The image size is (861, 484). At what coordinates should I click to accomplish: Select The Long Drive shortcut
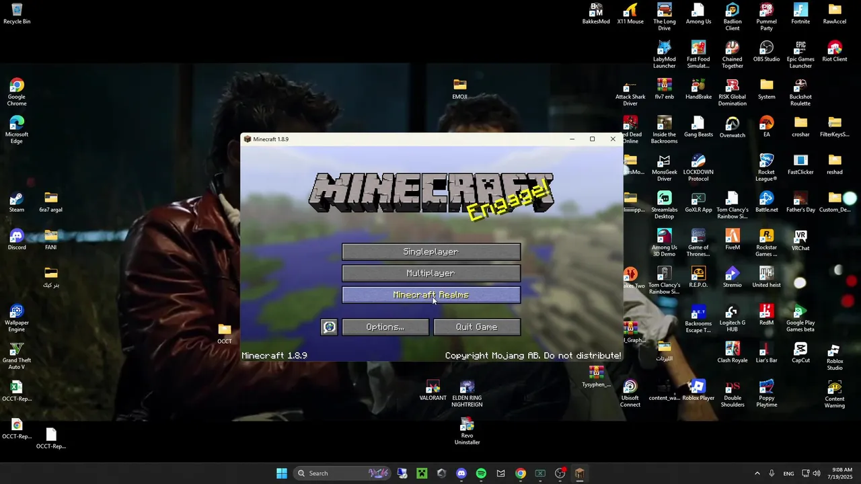665,17
